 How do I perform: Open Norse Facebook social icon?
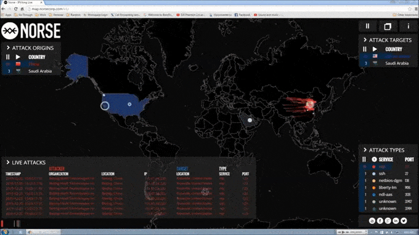(x=380, y=221)
